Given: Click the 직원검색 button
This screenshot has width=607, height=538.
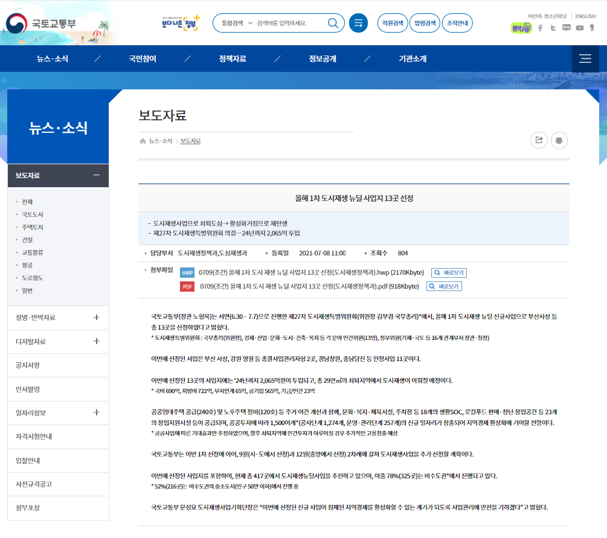Looking at the screenshot, I should pyautogui.click(x=393, y=23).
